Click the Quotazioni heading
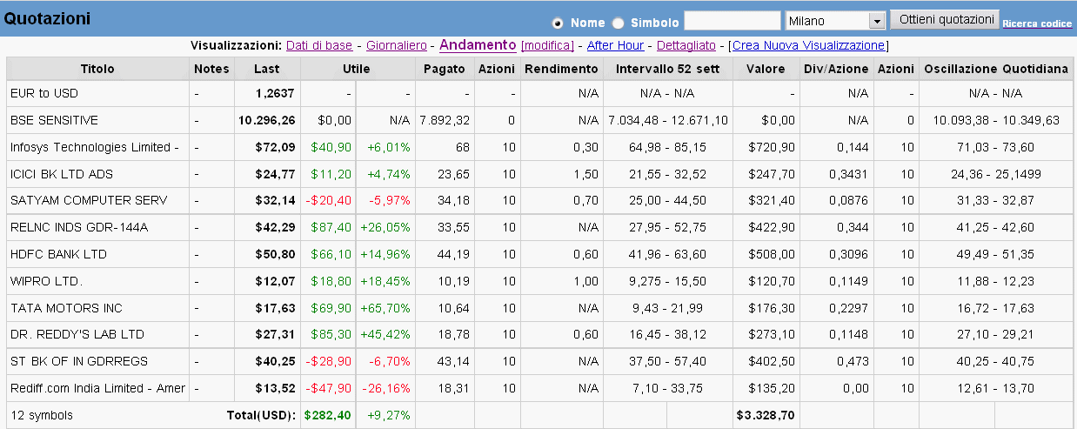Screen dimensions: 1077x429 tap(47, 18)
